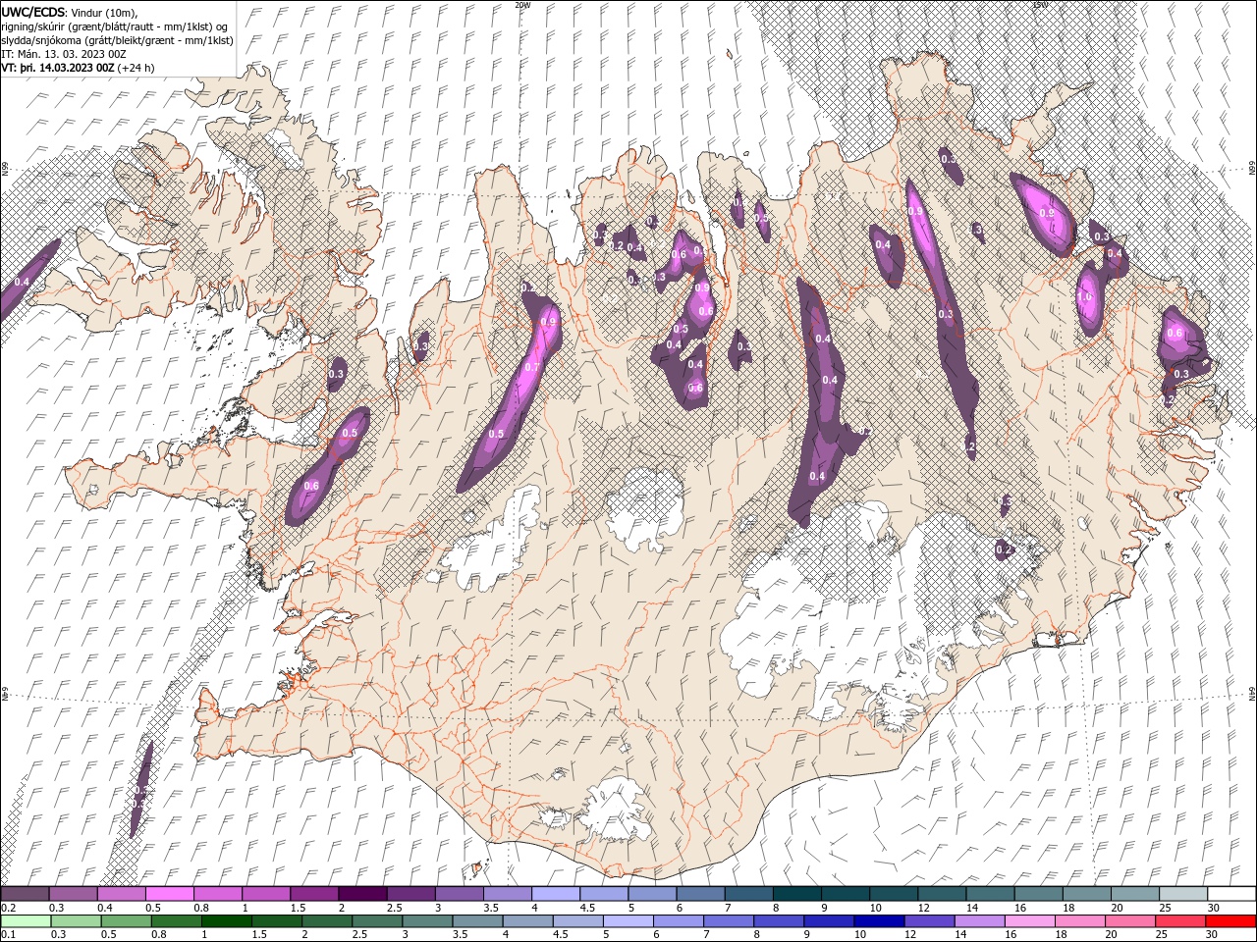
Task: Pick the rain legend swatch between 20 and 25
Action: point(1128,920)
